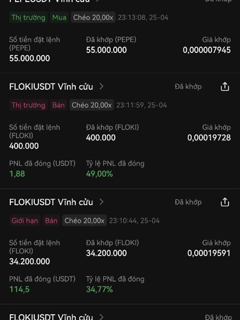Open FLOKIUSDT Vĩnh cửu title of 23:11:59 order

(x=51, y=87)
